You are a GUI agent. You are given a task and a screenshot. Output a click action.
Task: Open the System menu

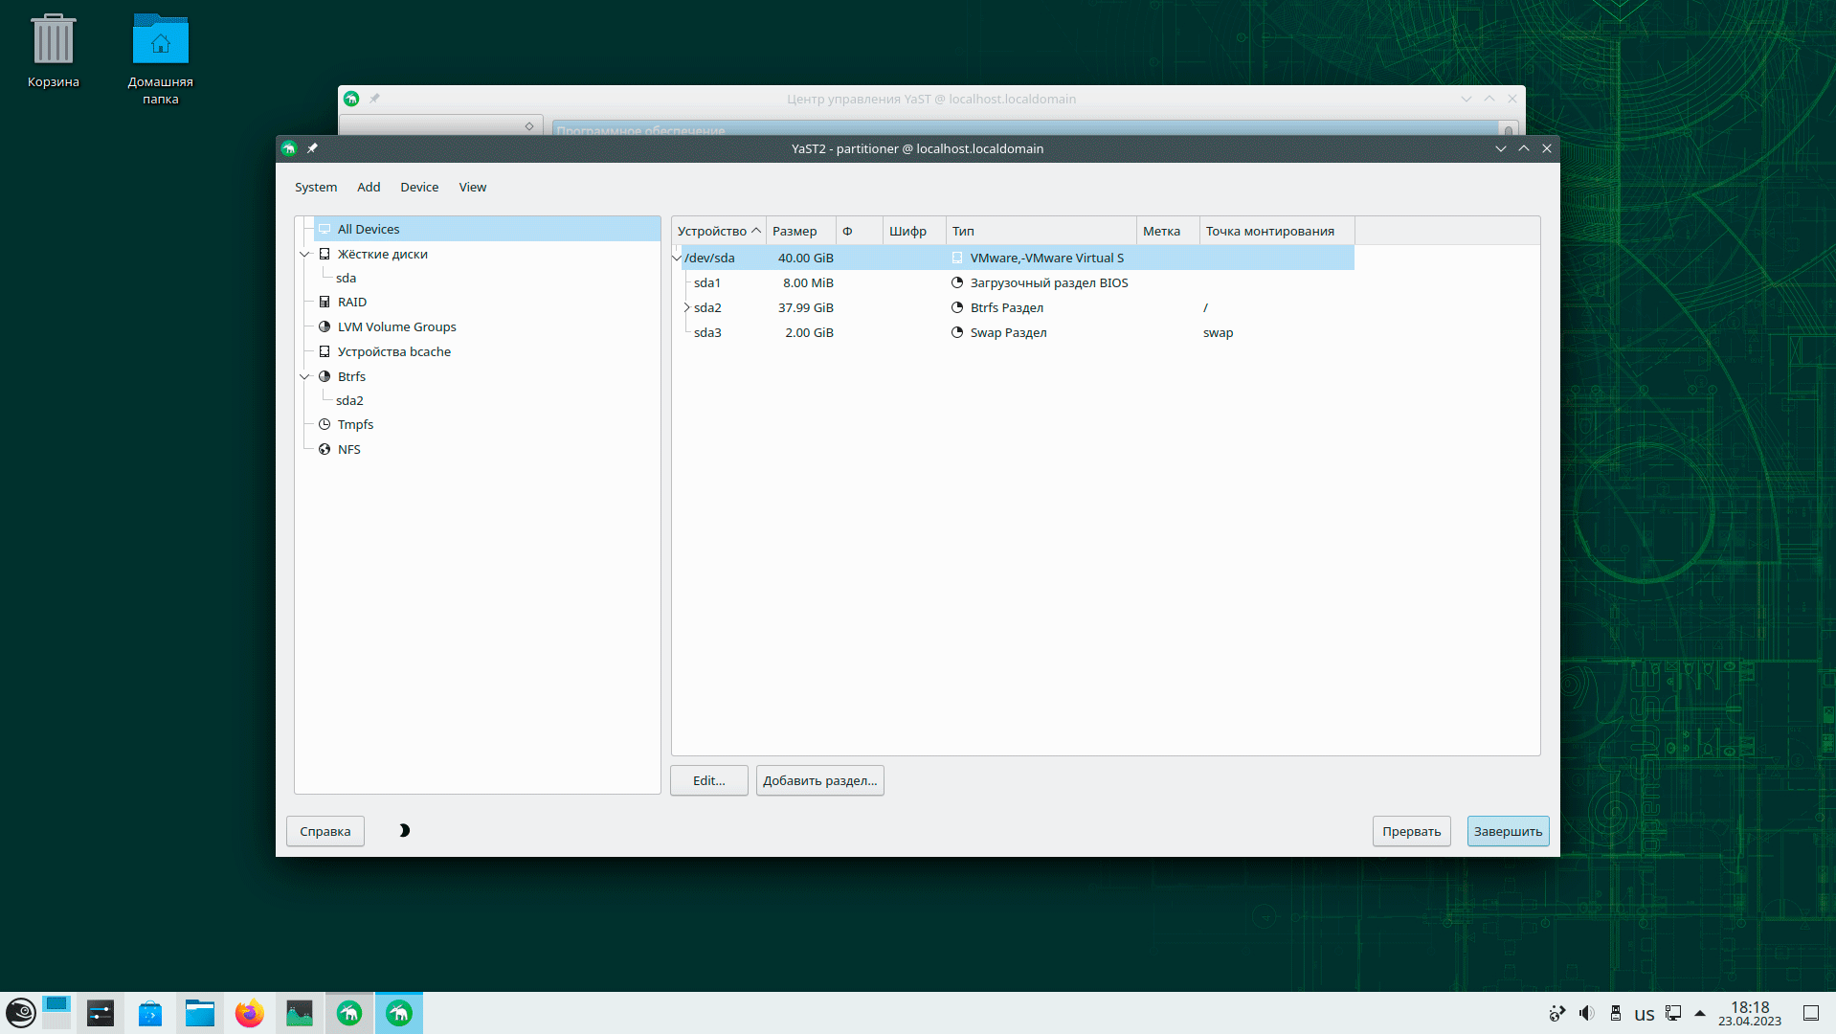click(x=315, y=187)
